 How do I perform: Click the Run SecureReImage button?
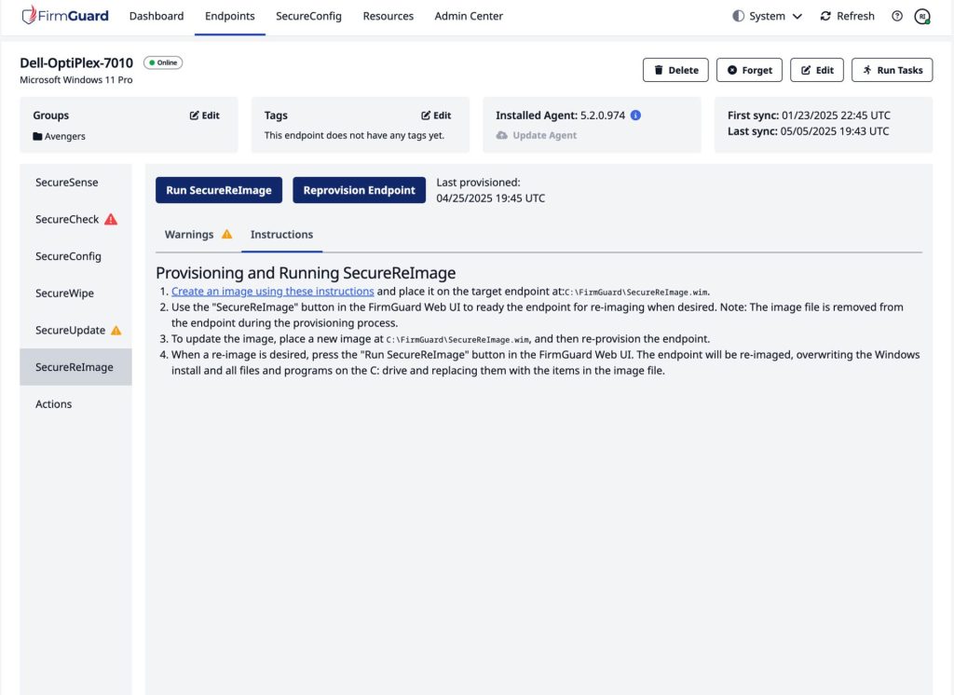219,189
